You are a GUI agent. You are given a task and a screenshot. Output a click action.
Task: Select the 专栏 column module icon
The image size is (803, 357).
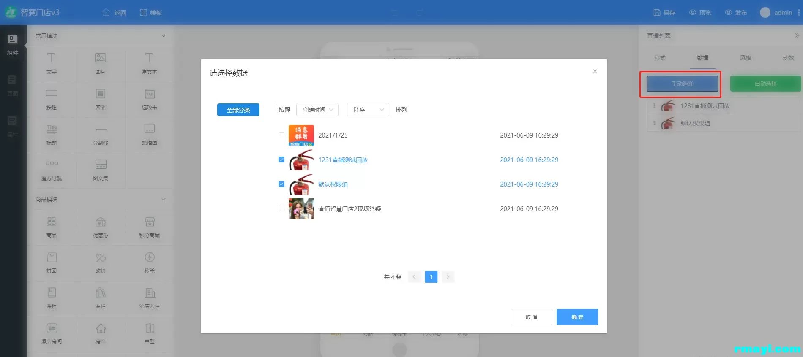click(x=101, y=292)
